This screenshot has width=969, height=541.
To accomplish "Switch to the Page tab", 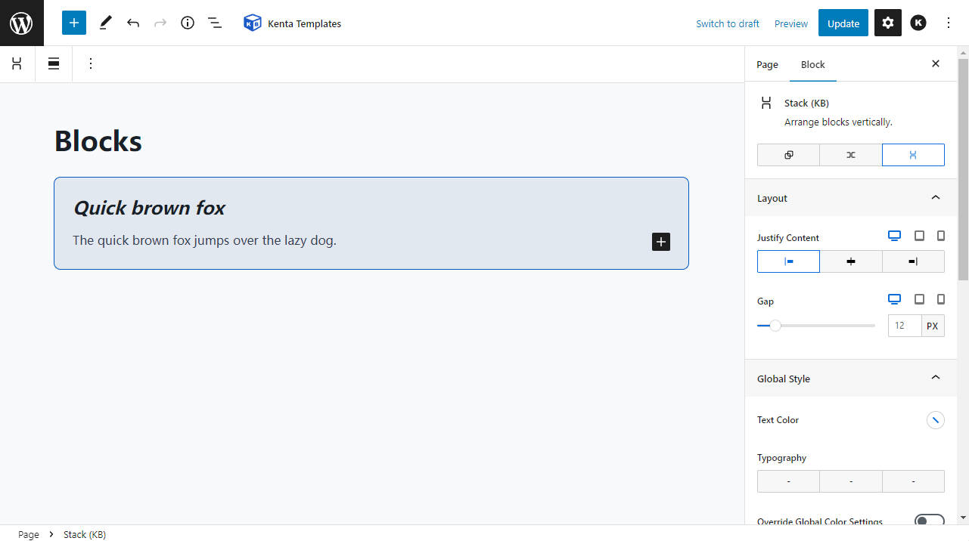I will click(x=767, y=64).
